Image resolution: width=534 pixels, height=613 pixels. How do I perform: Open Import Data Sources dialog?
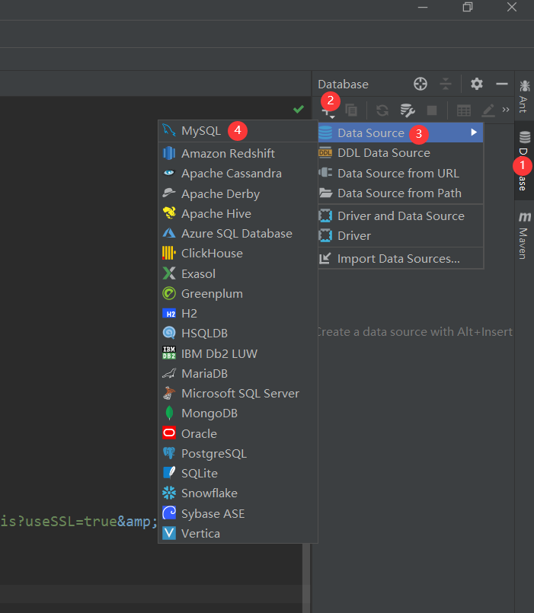coord(401,258)
